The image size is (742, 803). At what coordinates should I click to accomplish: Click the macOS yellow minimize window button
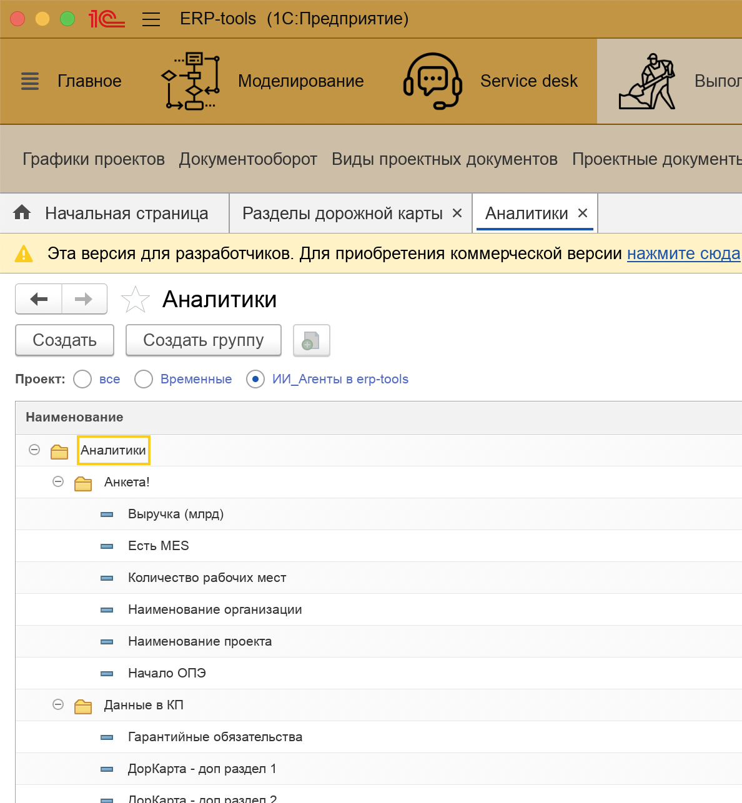42,19
